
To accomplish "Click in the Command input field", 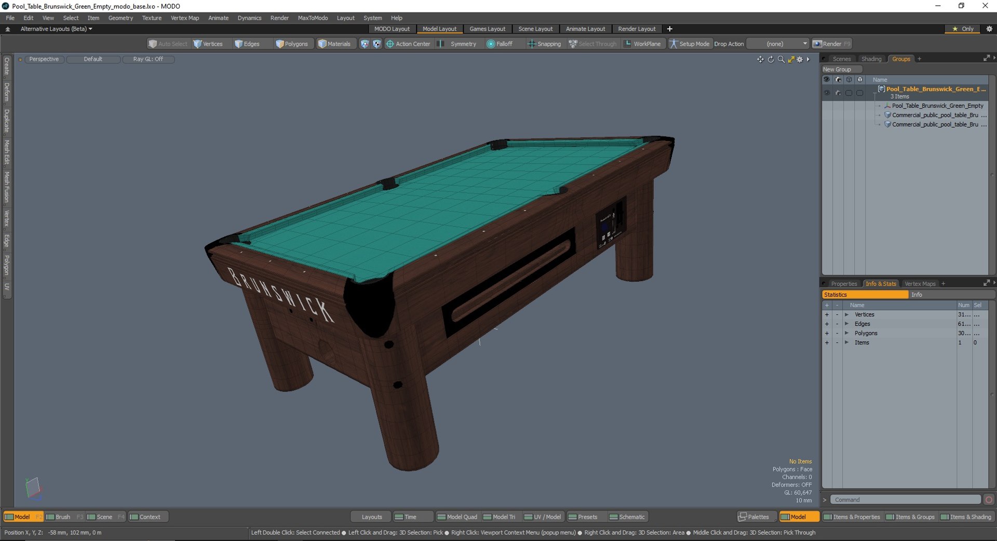I will pos(905,500).
